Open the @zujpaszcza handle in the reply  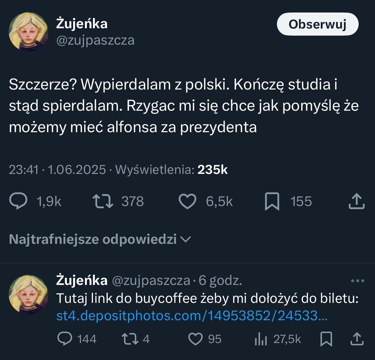tap(151, 281)
